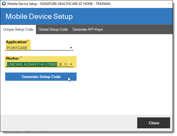
Task: Clear the Worker field with the X icon
Action: point(60,64)
